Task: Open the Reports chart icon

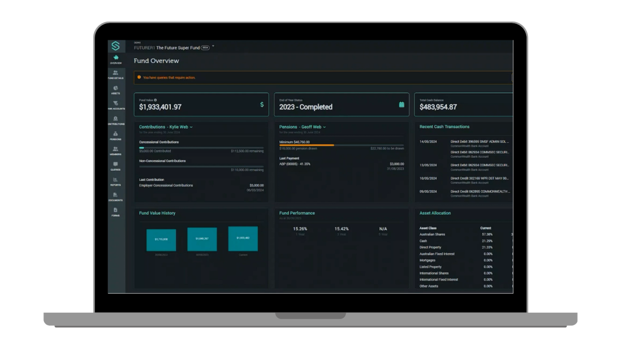Action: 115,180
